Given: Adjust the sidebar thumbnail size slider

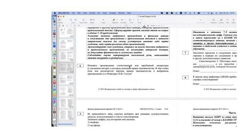Looking at the screenshot, I should [x=65, y=124].
